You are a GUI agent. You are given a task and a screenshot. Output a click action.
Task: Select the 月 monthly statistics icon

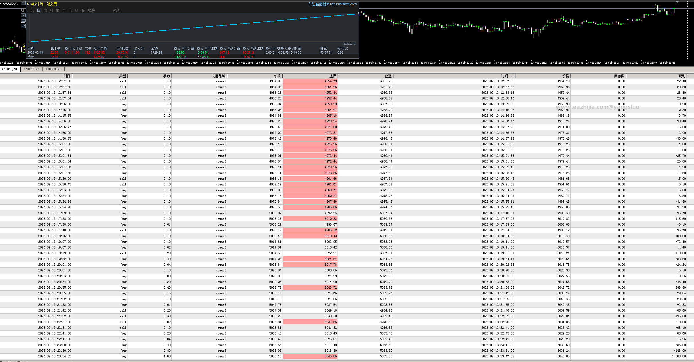click(51, 10)
